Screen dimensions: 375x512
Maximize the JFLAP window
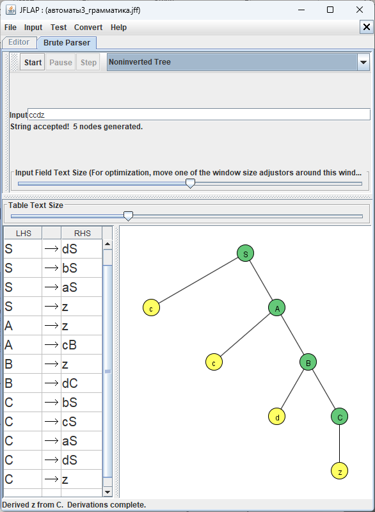click(x=330, y=10)
